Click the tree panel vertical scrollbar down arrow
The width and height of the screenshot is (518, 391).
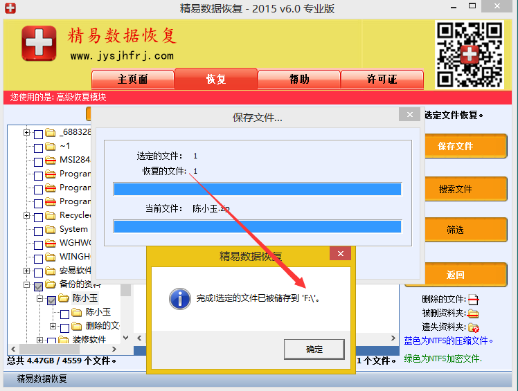click(x=125, y=338)
